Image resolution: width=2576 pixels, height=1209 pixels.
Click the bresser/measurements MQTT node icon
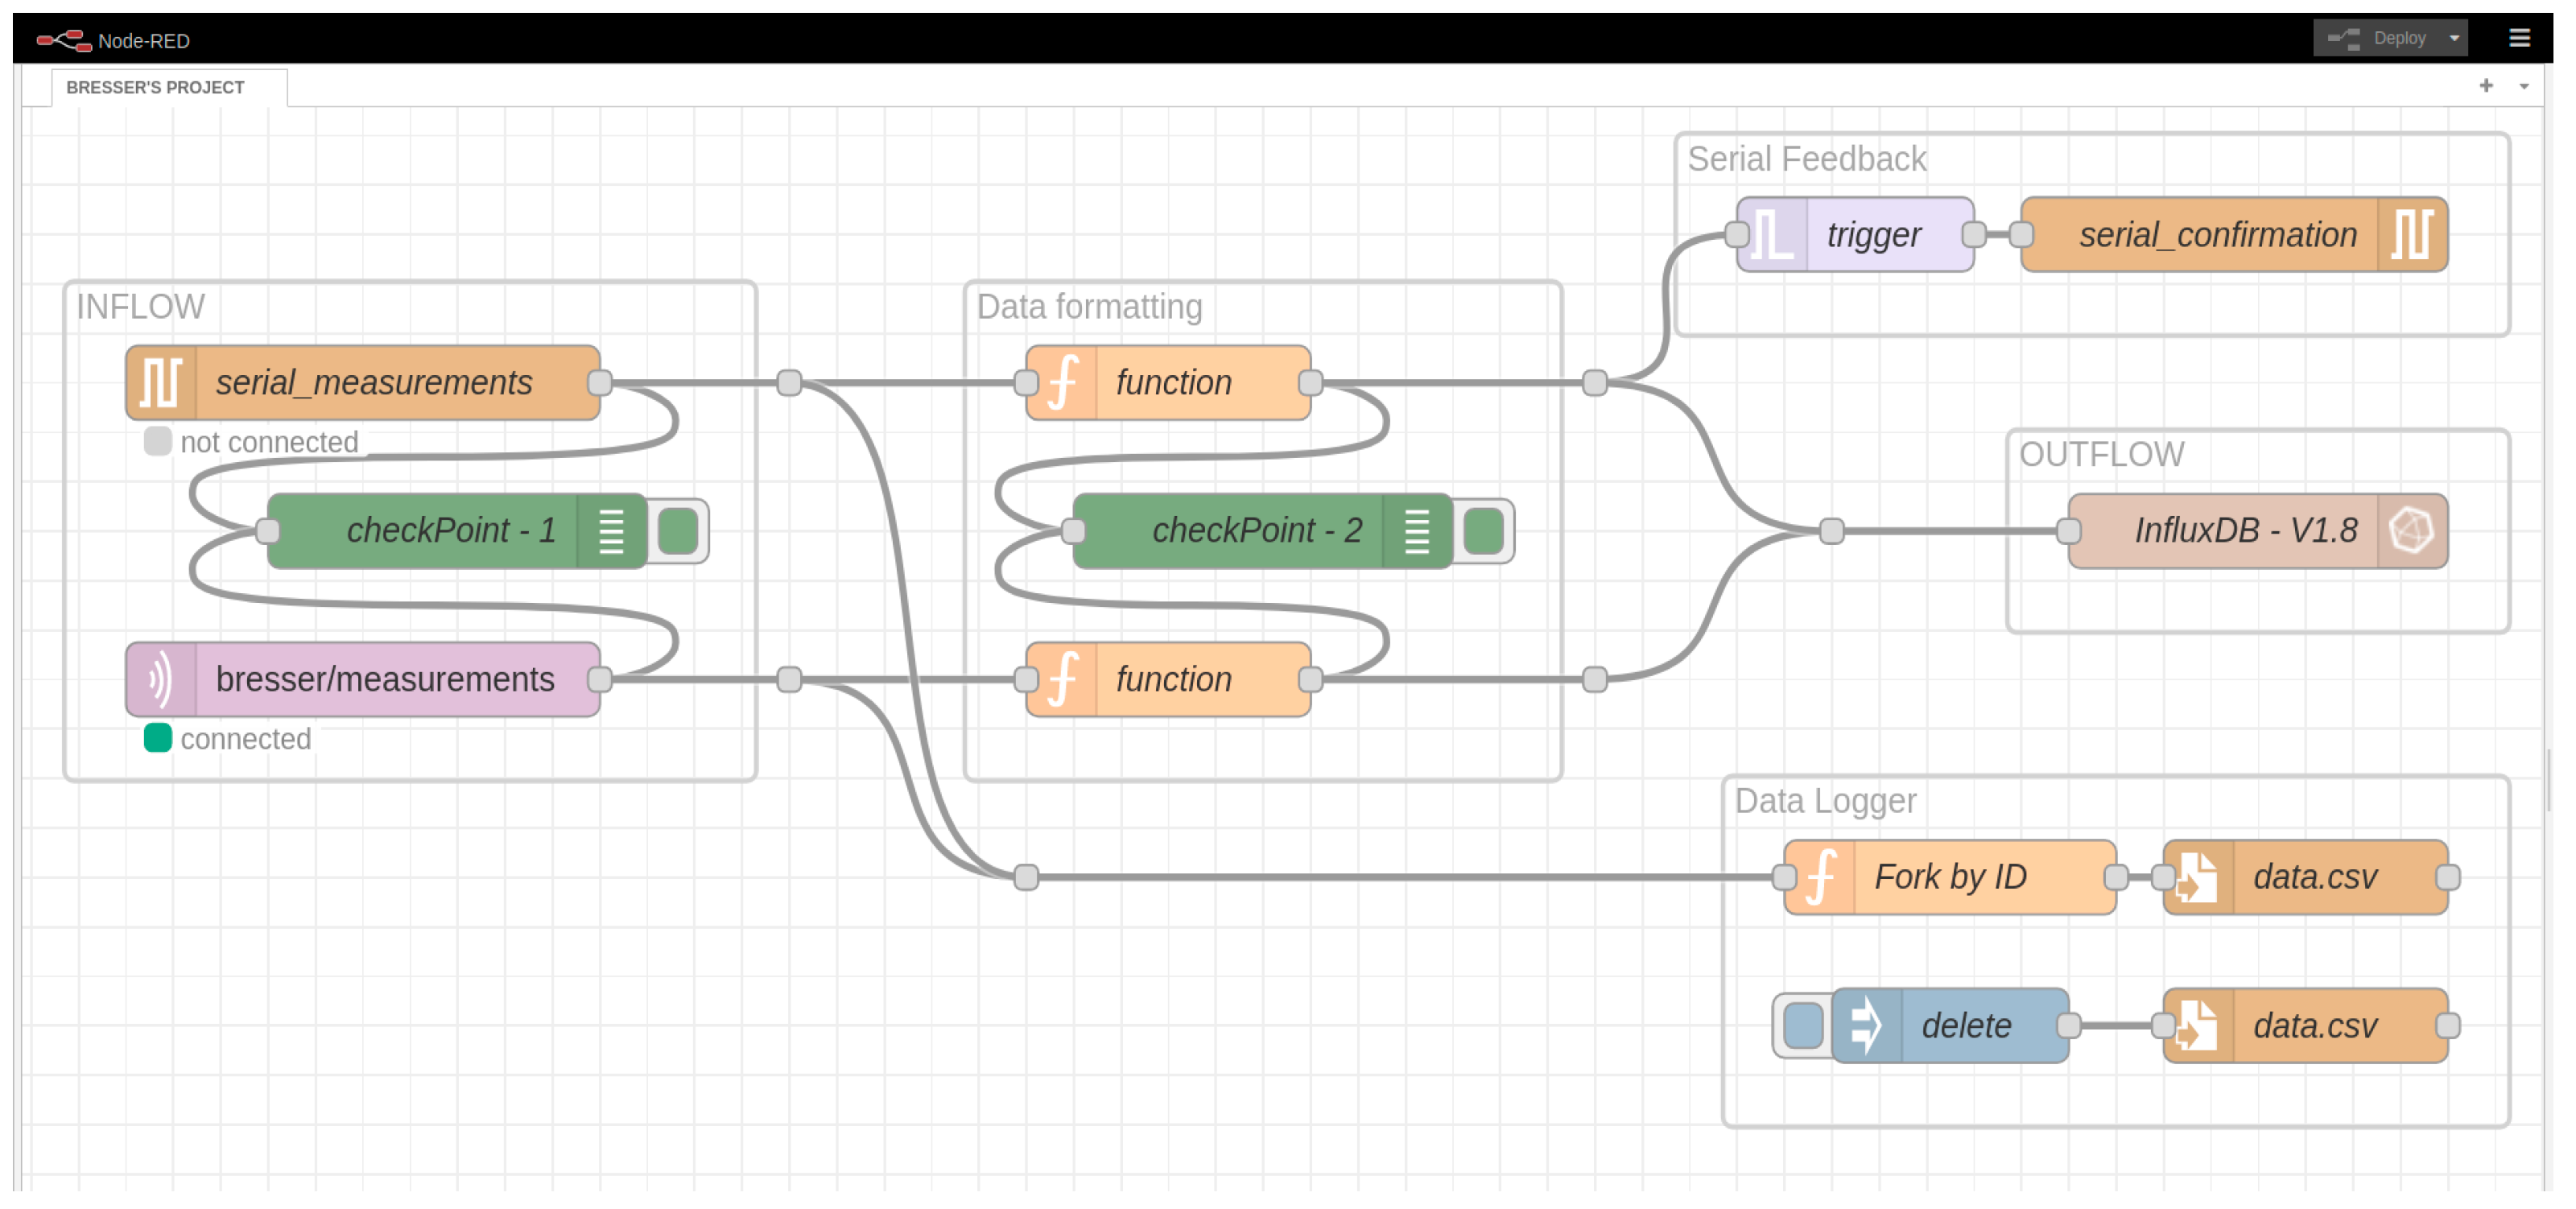(160, 680)
